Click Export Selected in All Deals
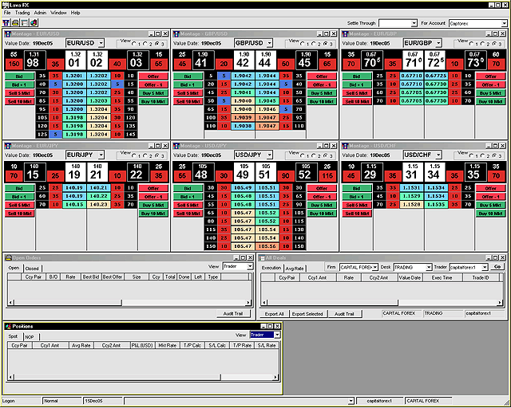 [x=307, y=314]
